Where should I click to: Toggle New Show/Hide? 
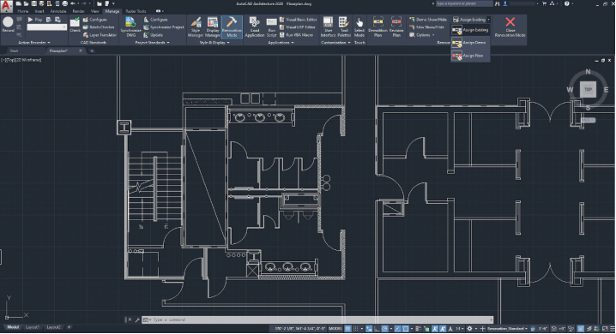click(427, 27)
